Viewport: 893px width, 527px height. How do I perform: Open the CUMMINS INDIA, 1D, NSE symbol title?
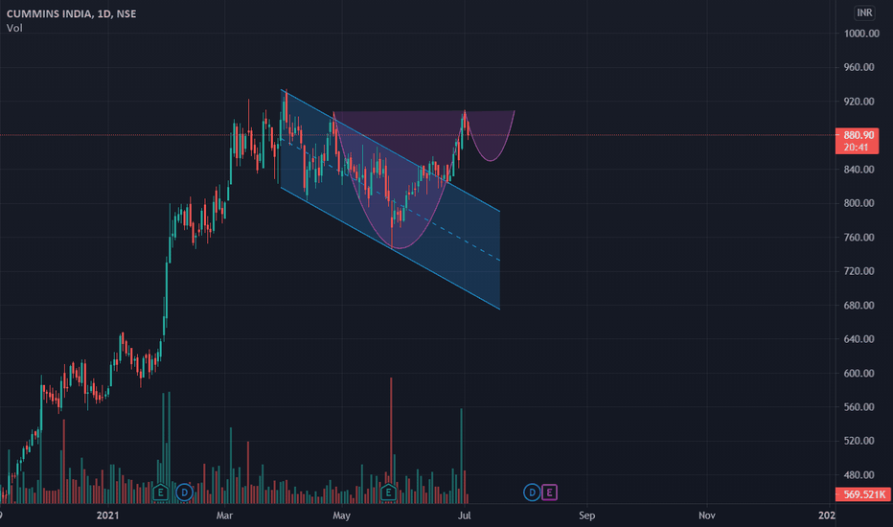(x=71, y=13)
